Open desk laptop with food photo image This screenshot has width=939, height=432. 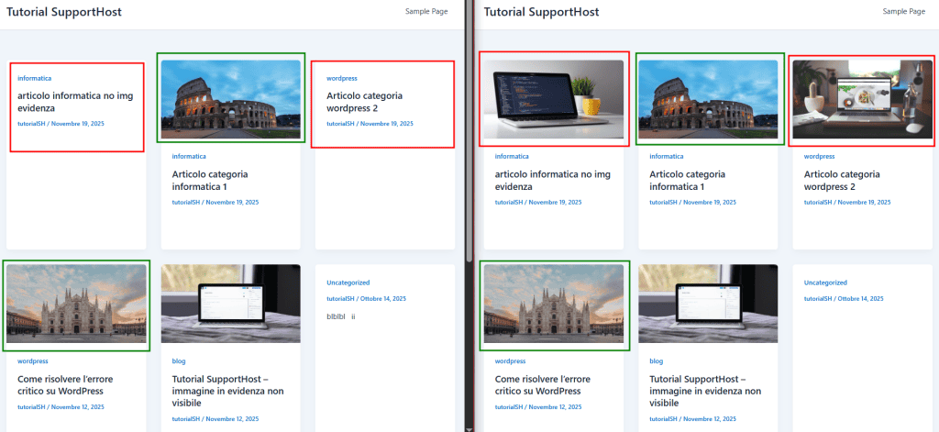pyautogui.click(x=862, y=99)
